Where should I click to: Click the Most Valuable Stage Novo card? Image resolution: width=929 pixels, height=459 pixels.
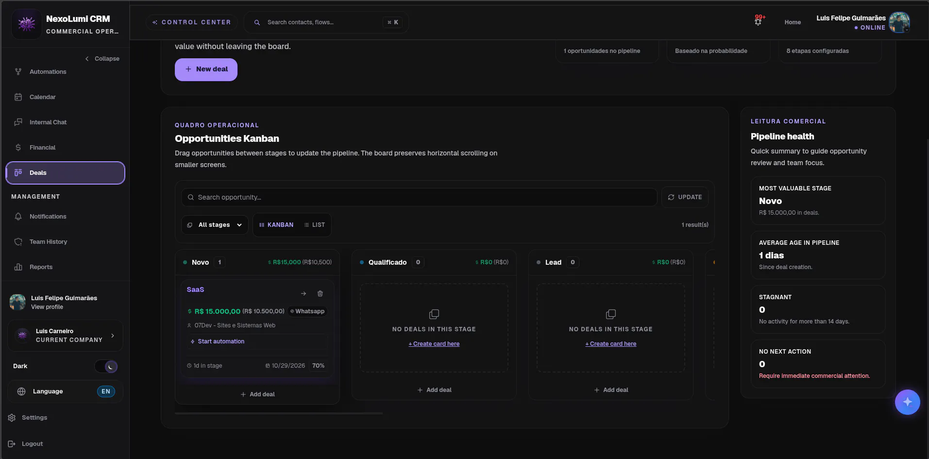coord(818,201)
